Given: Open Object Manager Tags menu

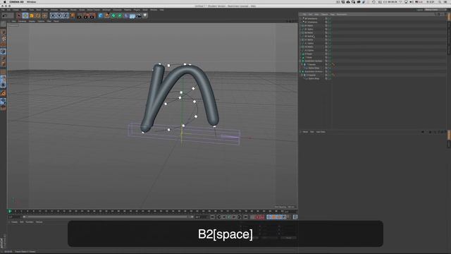Looking at the screenshot, I should click(x=332, y=14).
